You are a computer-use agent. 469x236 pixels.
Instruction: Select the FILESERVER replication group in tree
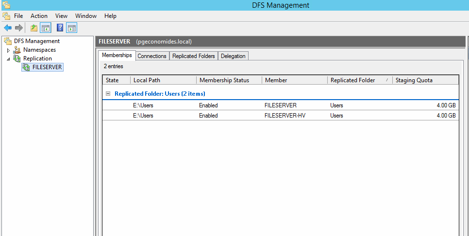point(47,67)
